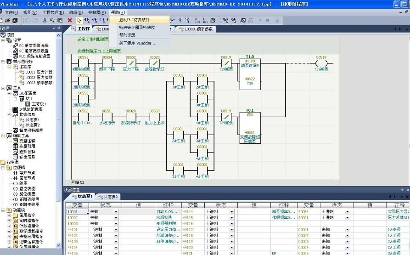Screen dimensions: 410x255
Task: Click the cut scissors toolbar icon
Action: click(x=45, y=20)
